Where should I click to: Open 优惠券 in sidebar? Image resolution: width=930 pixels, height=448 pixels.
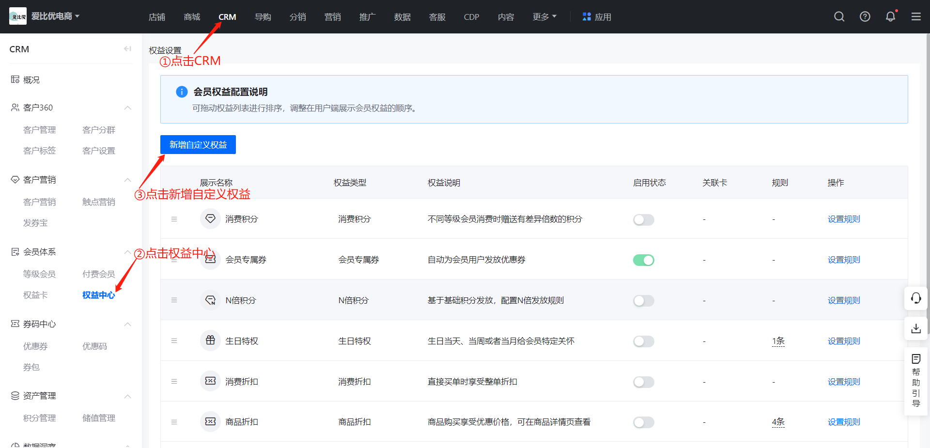click(35, 346)
